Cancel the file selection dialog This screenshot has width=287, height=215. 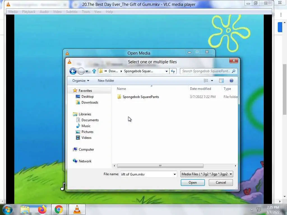221,183
